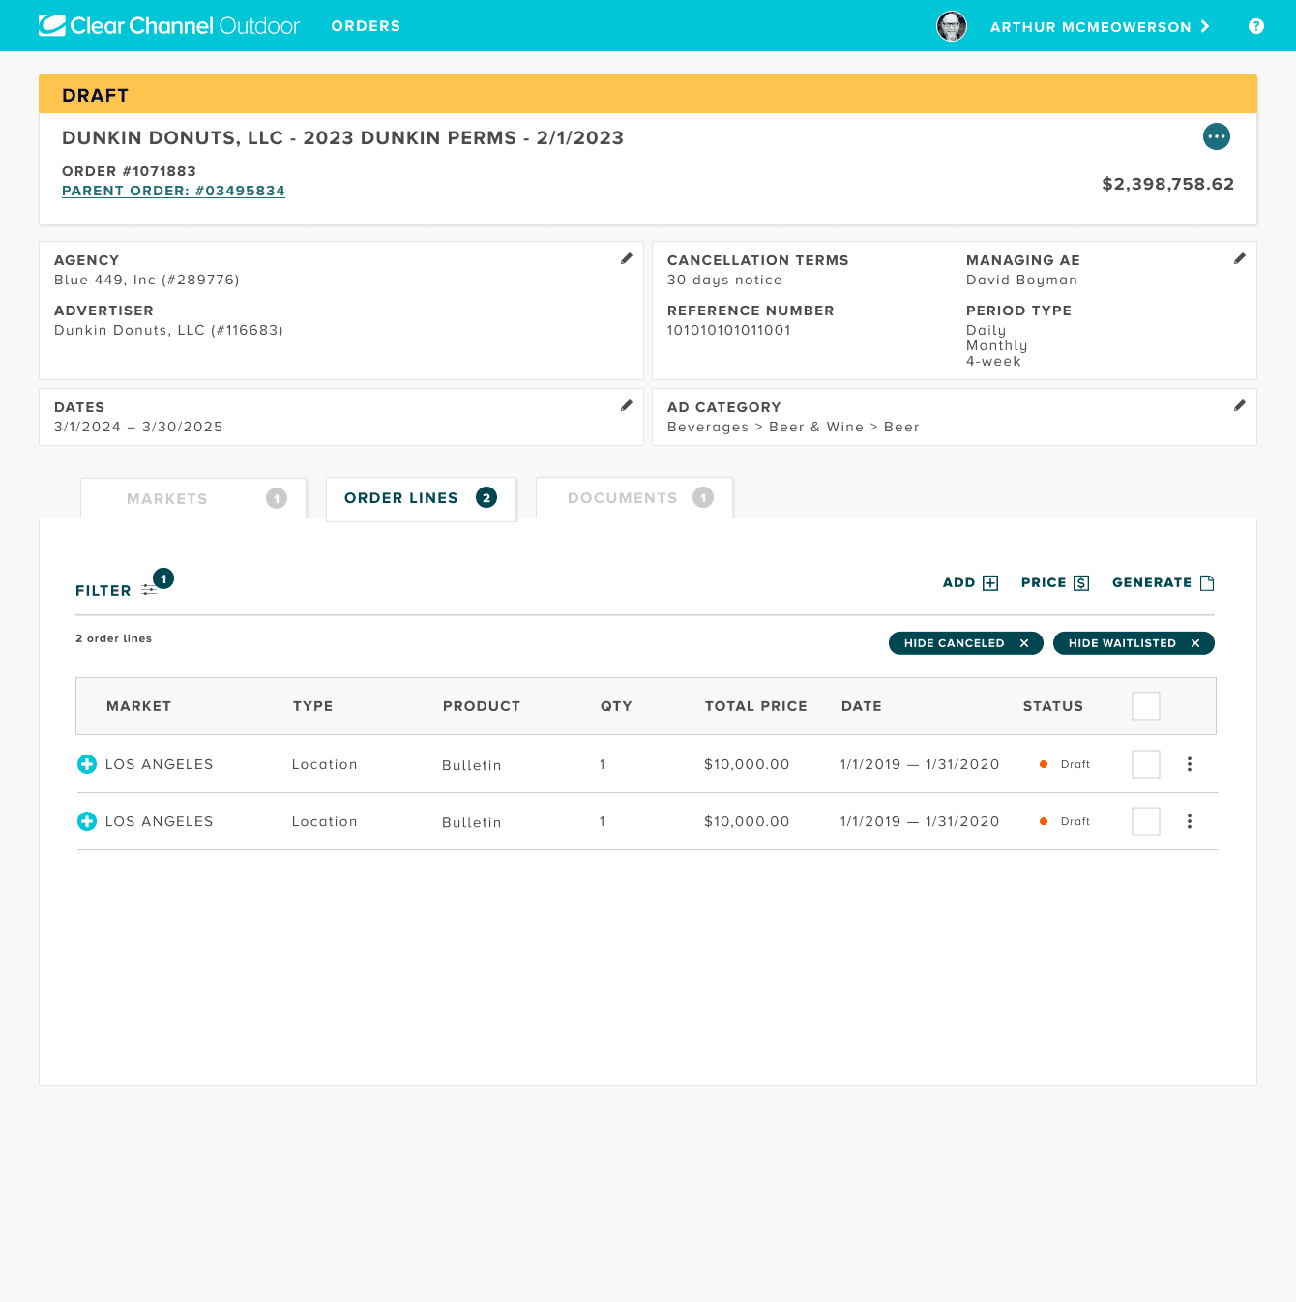This screenshot has height=1302, width=1296.
Task: Sort by the Total Price column header
Action: [756, 706]
